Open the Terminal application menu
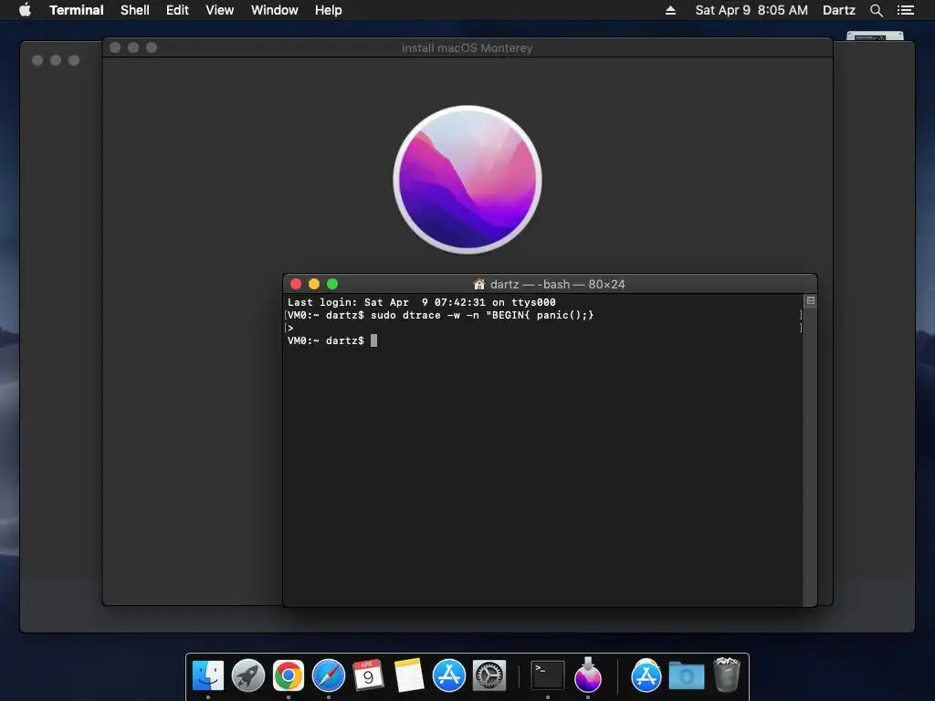The image size is (935, 701). point(77,10)
